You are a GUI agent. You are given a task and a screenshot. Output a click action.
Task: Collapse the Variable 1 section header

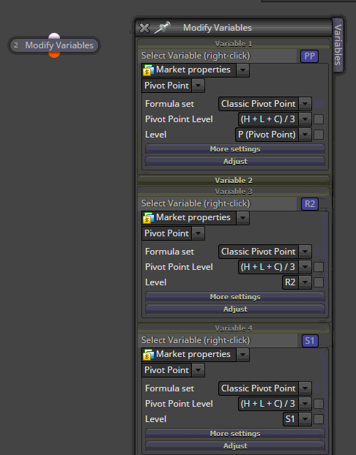click(234, 44)
